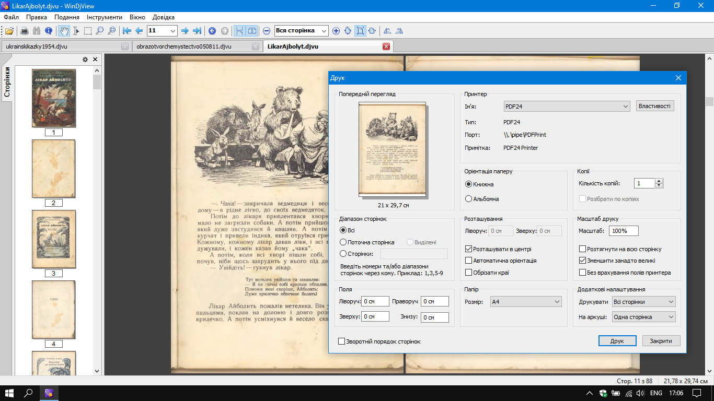Rotate the page right
Screen dimensions: 714x401
(x=399, y=31)
